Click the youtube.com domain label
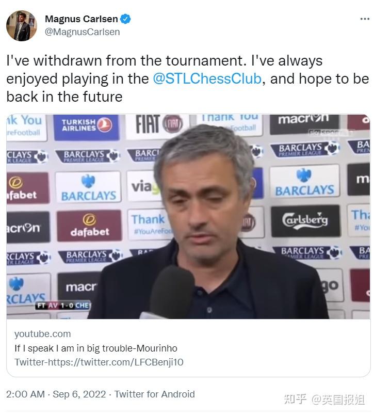Viewport: 374px width, 415px height. pos(42,334)
